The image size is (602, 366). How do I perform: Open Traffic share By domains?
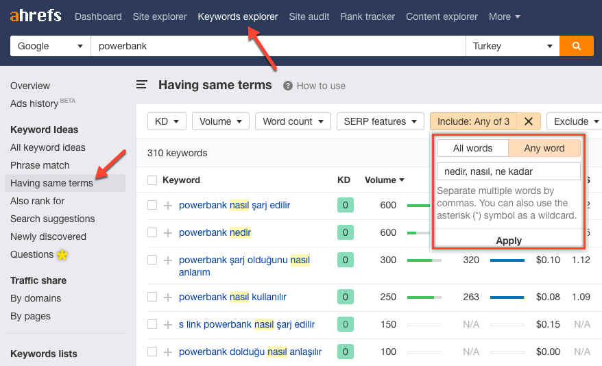click(36, 298)
